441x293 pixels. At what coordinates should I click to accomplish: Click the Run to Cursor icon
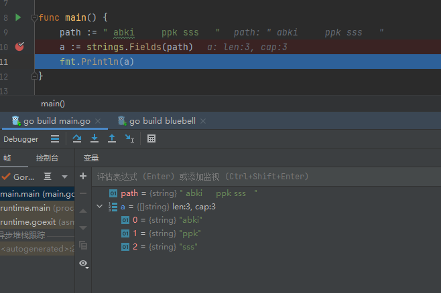pos(129,138)
